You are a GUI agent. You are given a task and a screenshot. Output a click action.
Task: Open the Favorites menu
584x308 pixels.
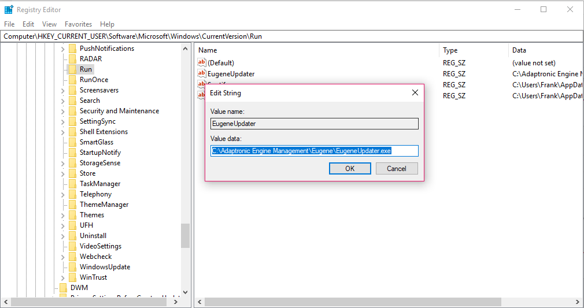coord(78,24)
